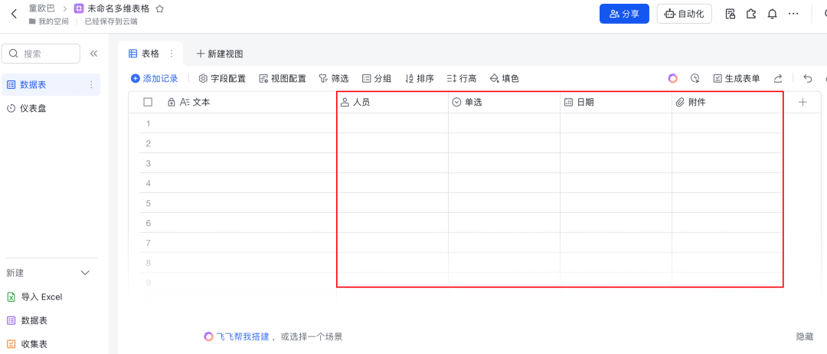The height and width of the screenshot is (354, 827).
Task: Open the 填色 fill color tool
Action: (505, 78)
